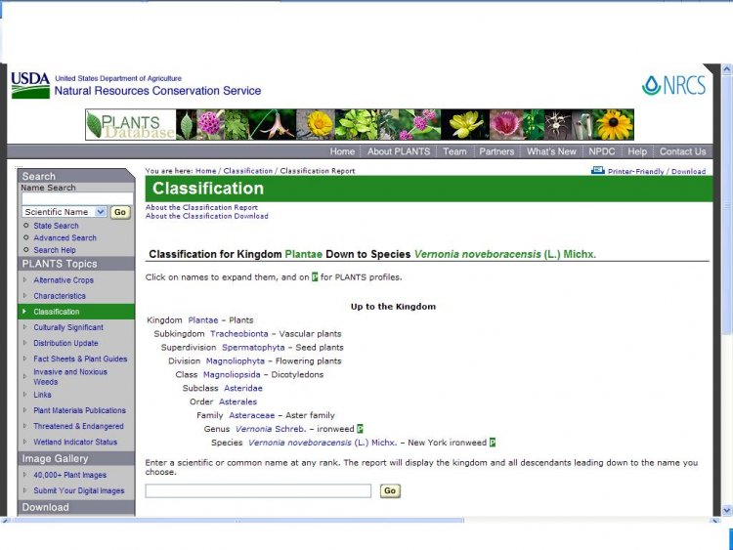Open the Partners menu item
Screen dimensions: 733x550
(496, 151)
